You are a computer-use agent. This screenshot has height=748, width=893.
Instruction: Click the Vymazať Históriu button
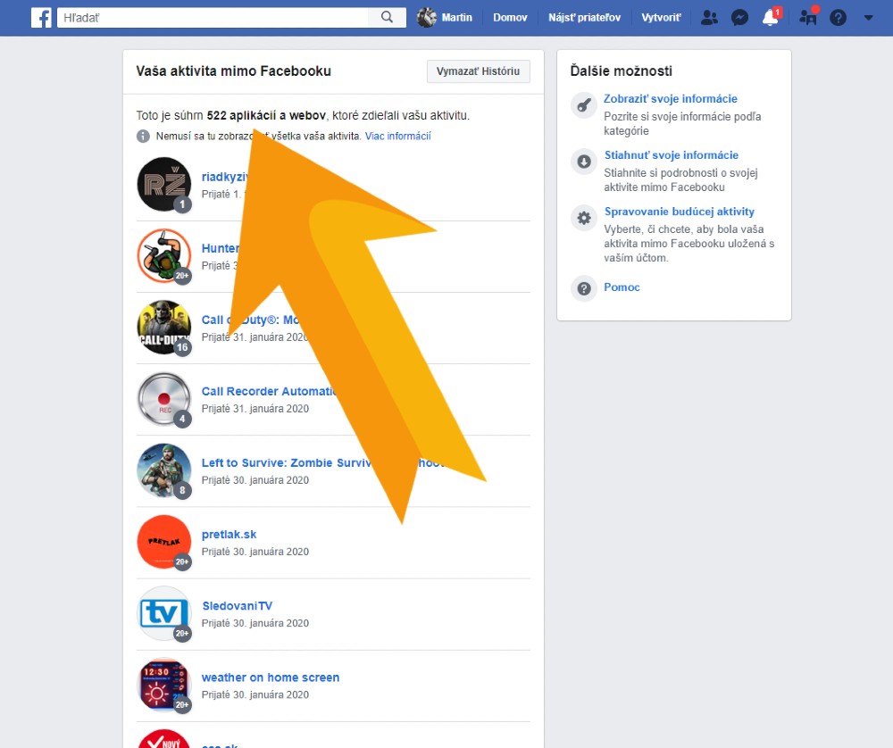click(478, 71)
